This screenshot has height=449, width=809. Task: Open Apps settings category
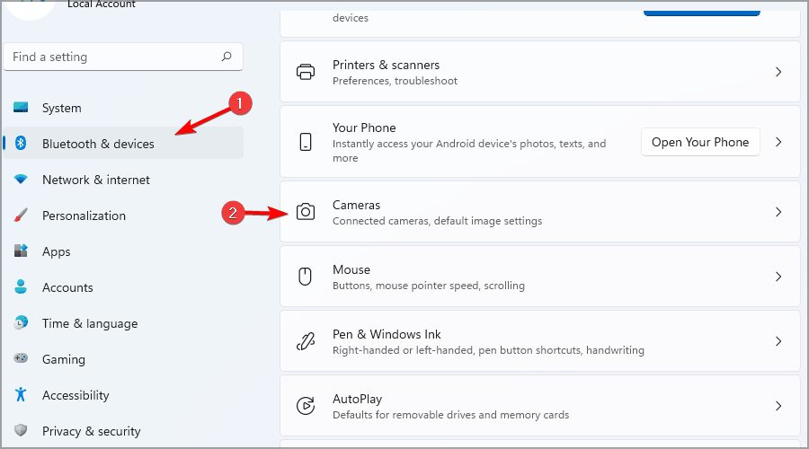[x=123, y=251]
